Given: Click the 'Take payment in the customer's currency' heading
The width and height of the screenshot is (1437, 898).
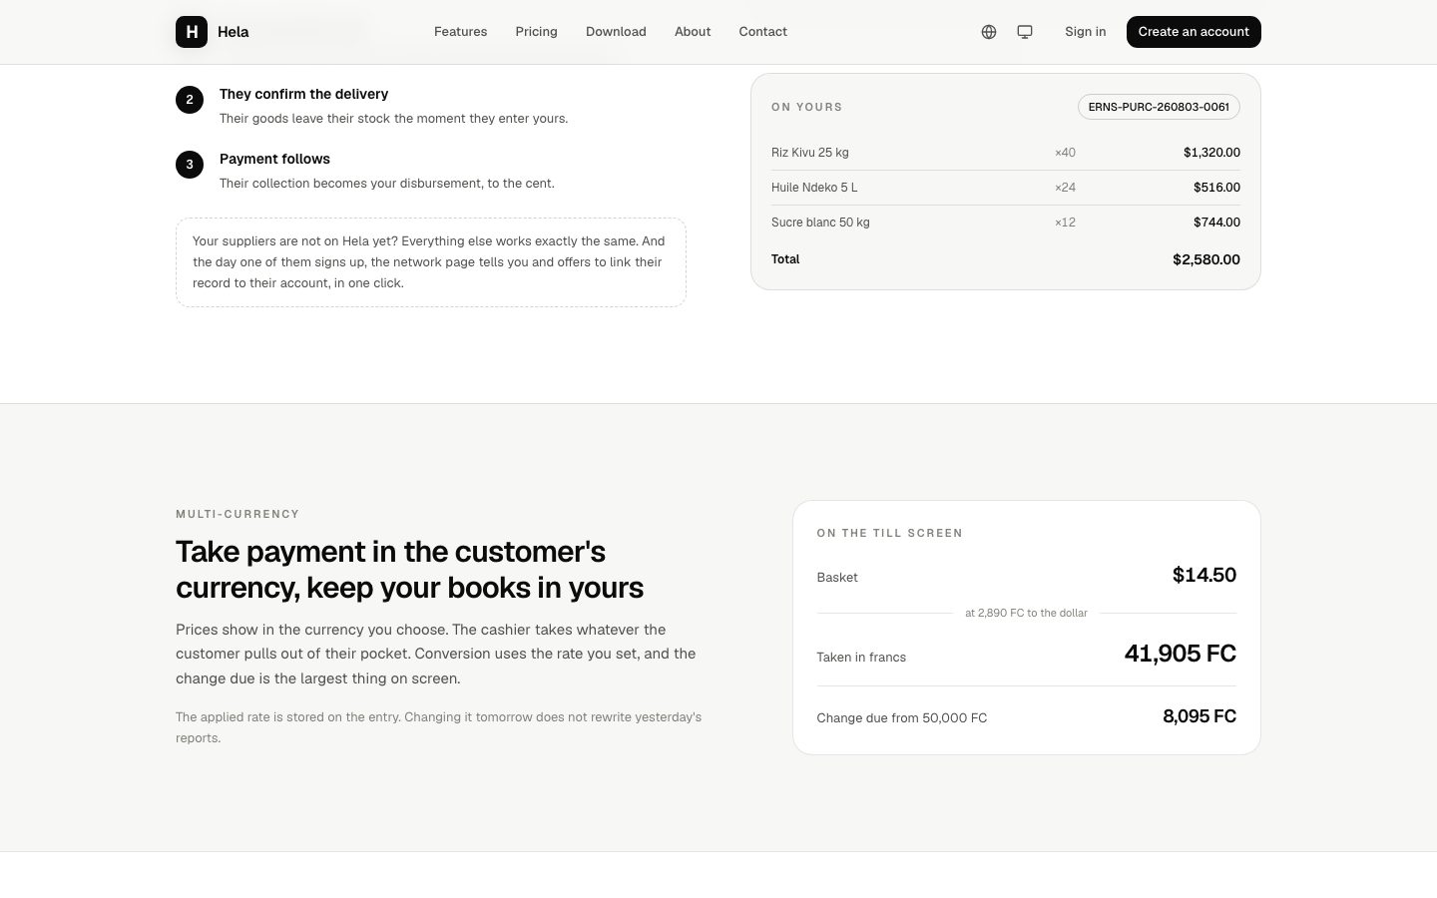Looking at the screenshot, I should tap(410, 570).
